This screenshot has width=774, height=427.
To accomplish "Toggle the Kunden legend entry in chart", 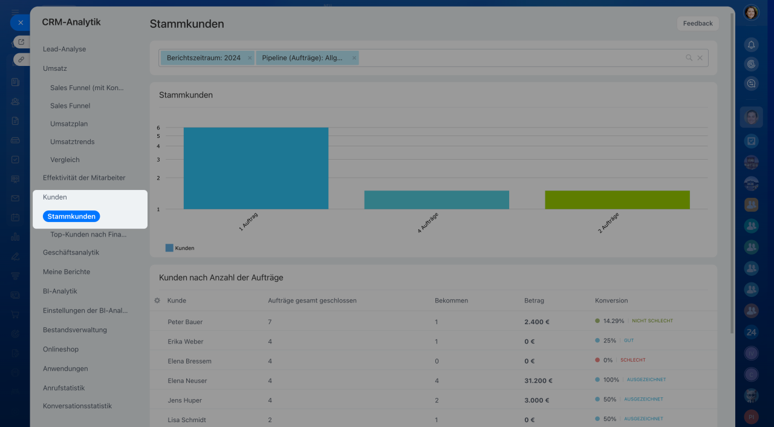I will (180, 248).
